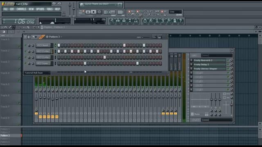The width and height of the screenshot is (262, 147).
Task: Click the undo toolbar icon
Action: (x=145, y=21)
